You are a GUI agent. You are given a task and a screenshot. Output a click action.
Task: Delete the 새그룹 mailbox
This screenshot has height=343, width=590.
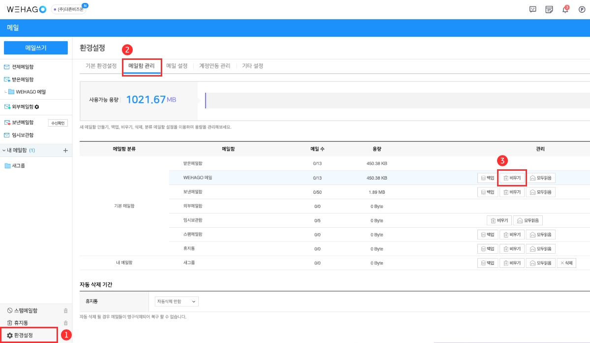click(566, 263)
